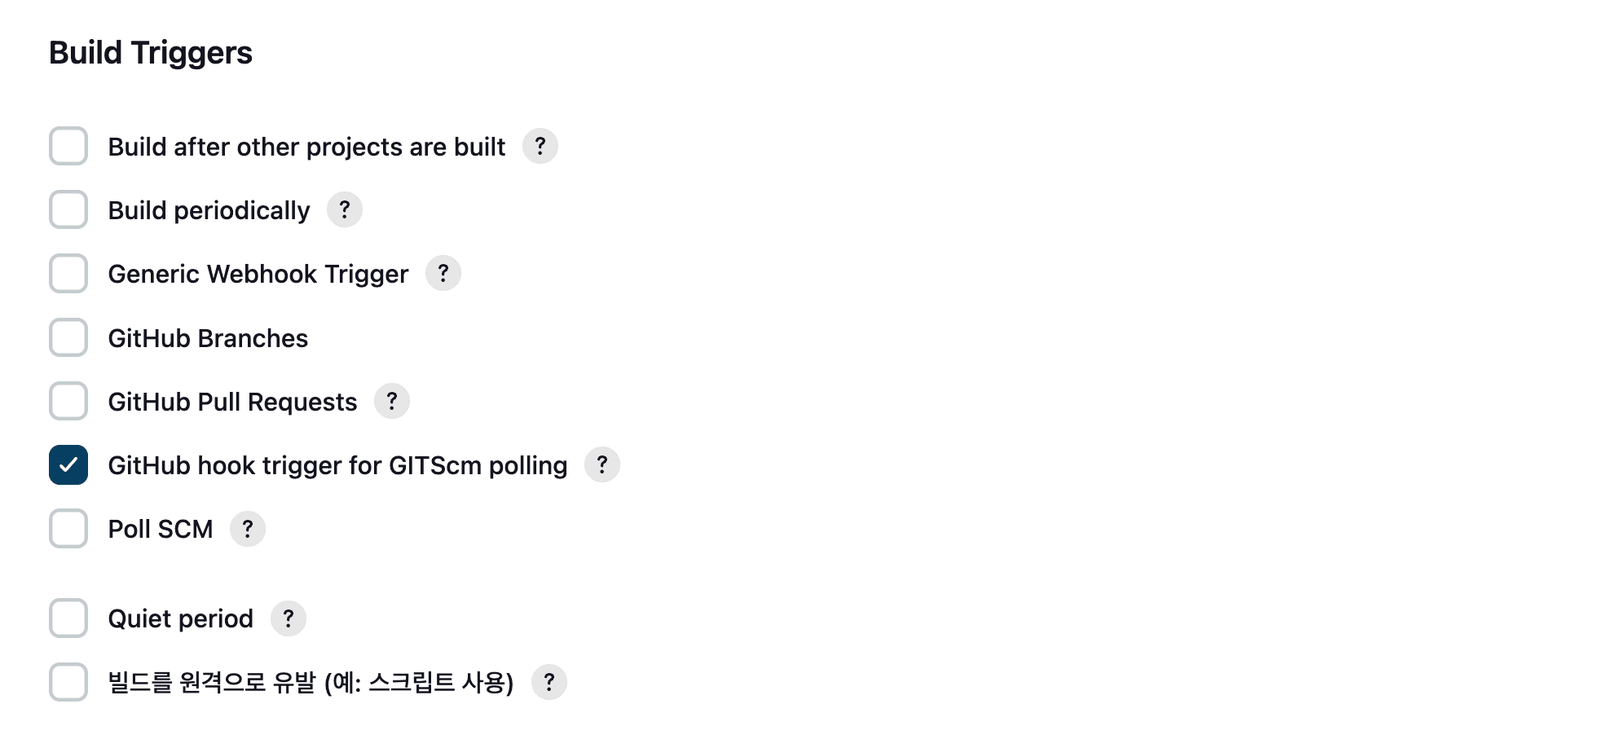Open Generic Webhook Trigger help icon
The image size is (1617, 748).
point(443,273)
